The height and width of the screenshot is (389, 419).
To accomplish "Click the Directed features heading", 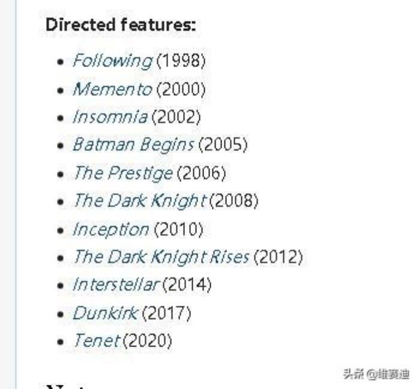I will pos(121,26).
